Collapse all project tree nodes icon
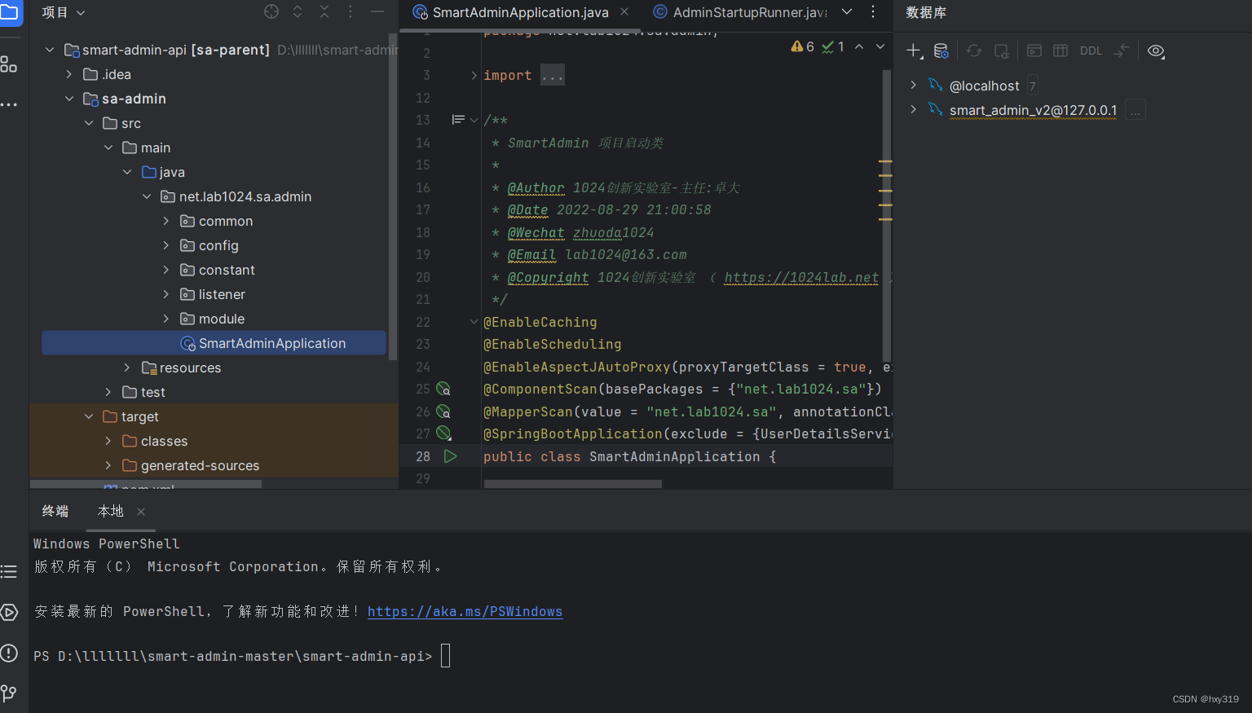This screenshot has width=1252, height=713. [324, 11]
